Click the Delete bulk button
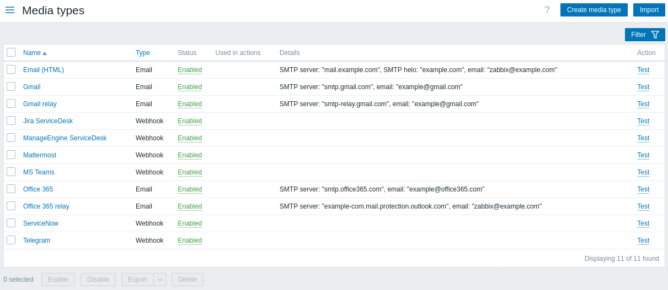668x290 pixels. click(188, 280)
